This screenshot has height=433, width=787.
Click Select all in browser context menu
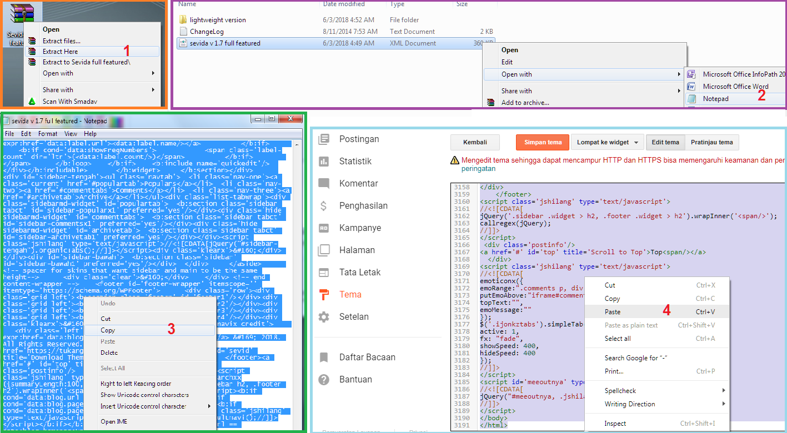tap(656, 339)
